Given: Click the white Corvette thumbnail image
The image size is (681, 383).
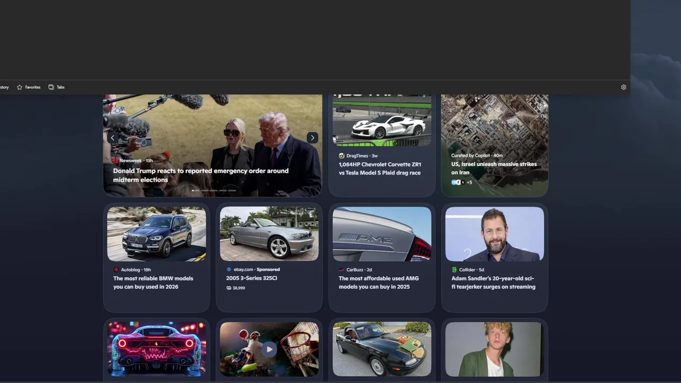Looking at the screenshot, I should [382, 120].
